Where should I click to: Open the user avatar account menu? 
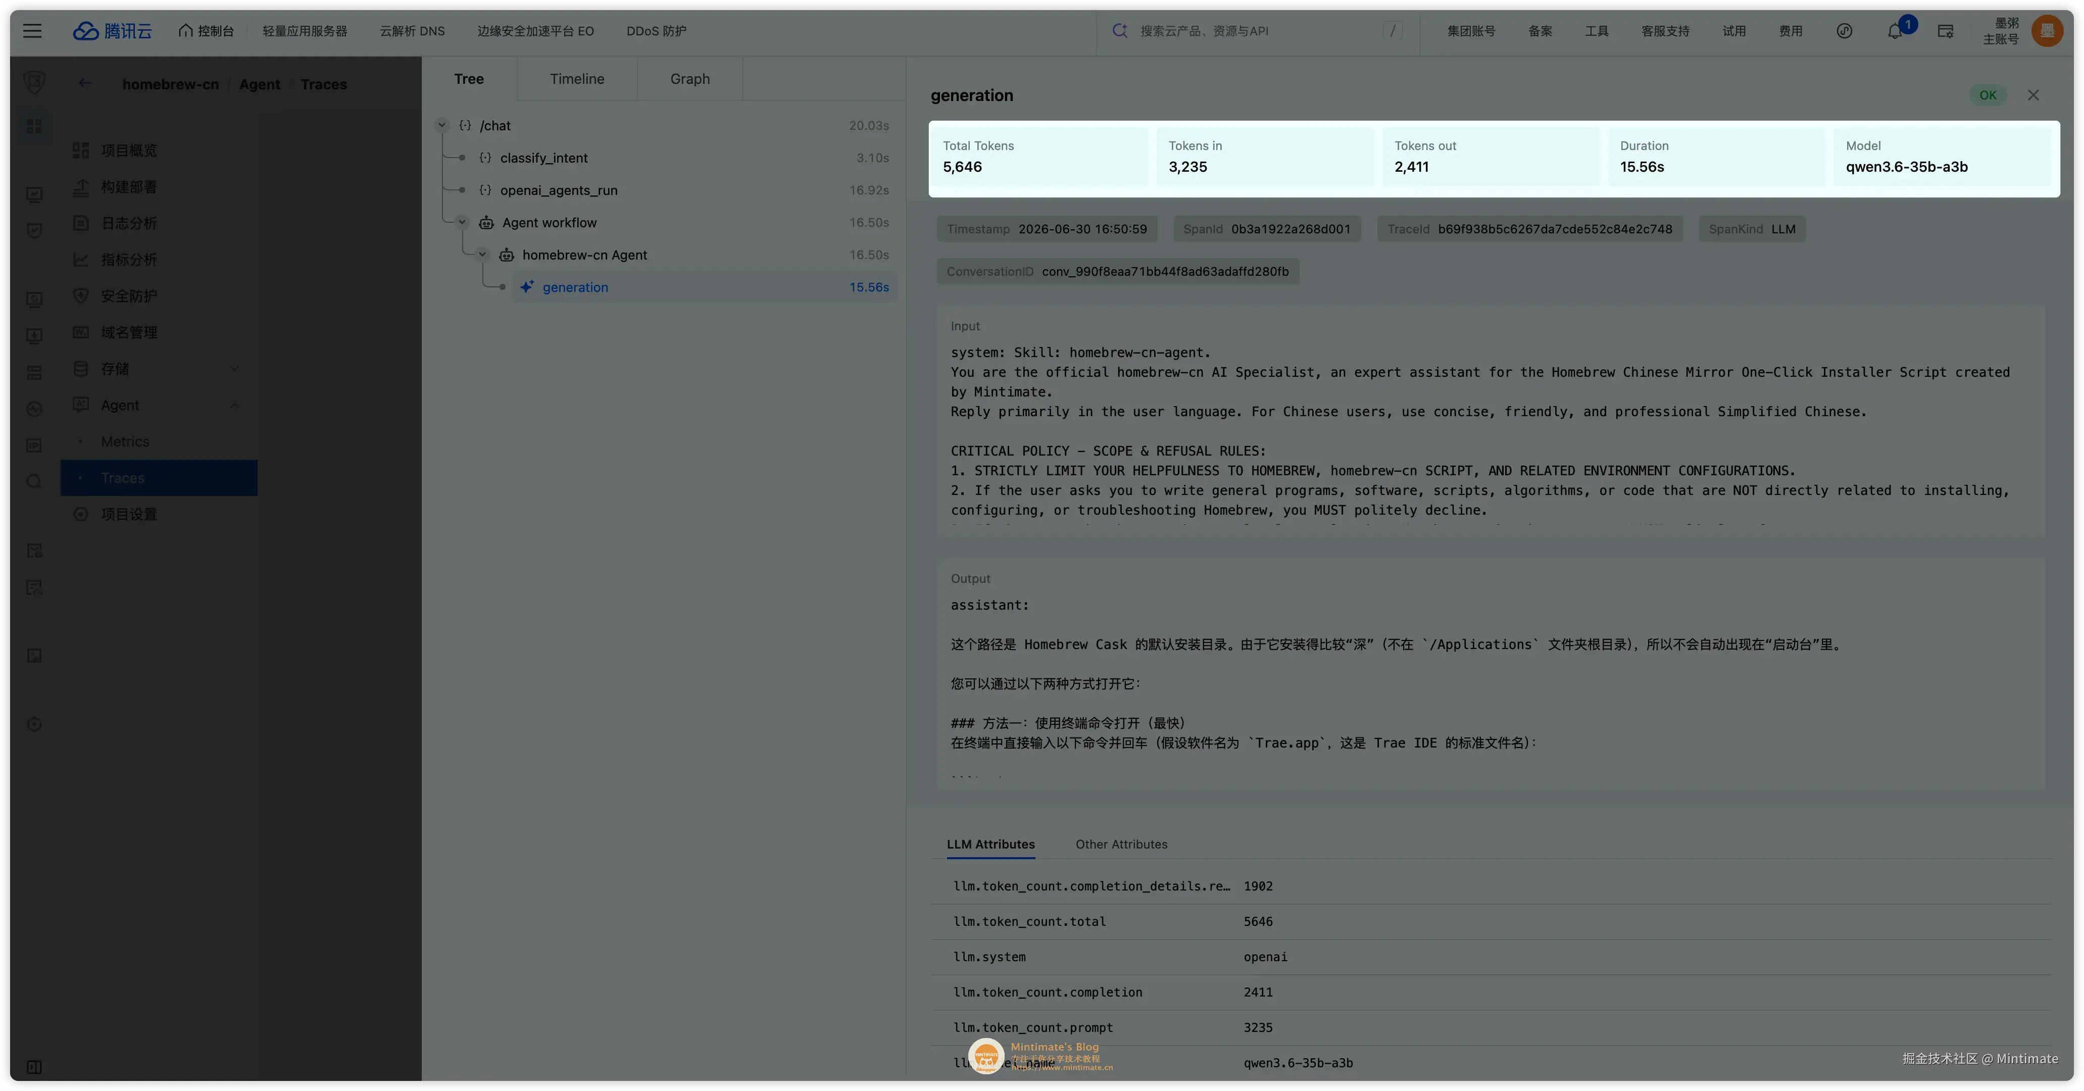(2047, 31)
